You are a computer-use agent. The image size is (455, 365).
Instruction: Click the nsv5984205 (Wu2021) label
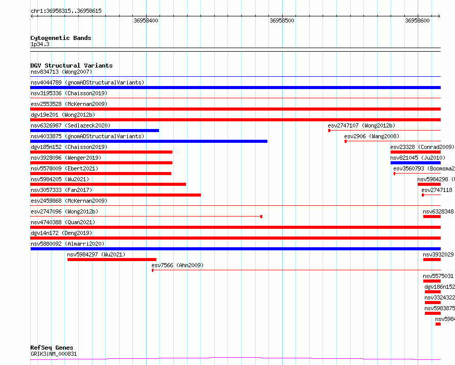pyautogui.click(x=60, y=179)
